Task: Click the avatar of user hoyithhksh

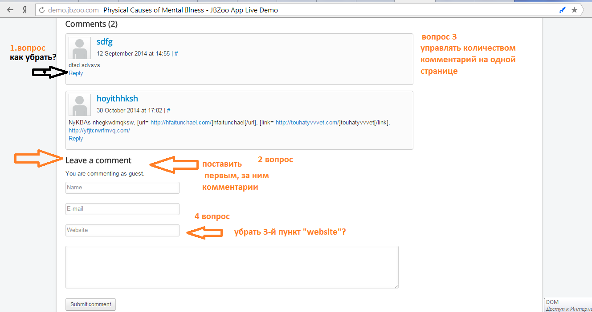Action: pyautogui.click(x=80, y=105)
